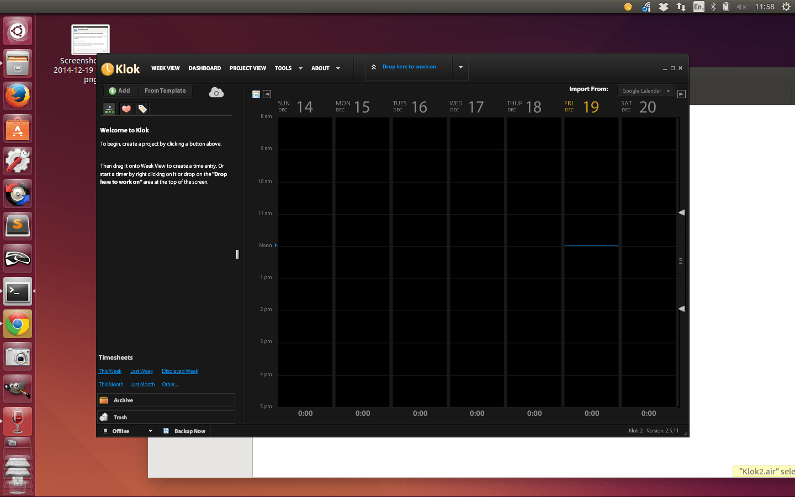
Task: Open Terminal from the launcher
Action: click(x=18, y=292)
